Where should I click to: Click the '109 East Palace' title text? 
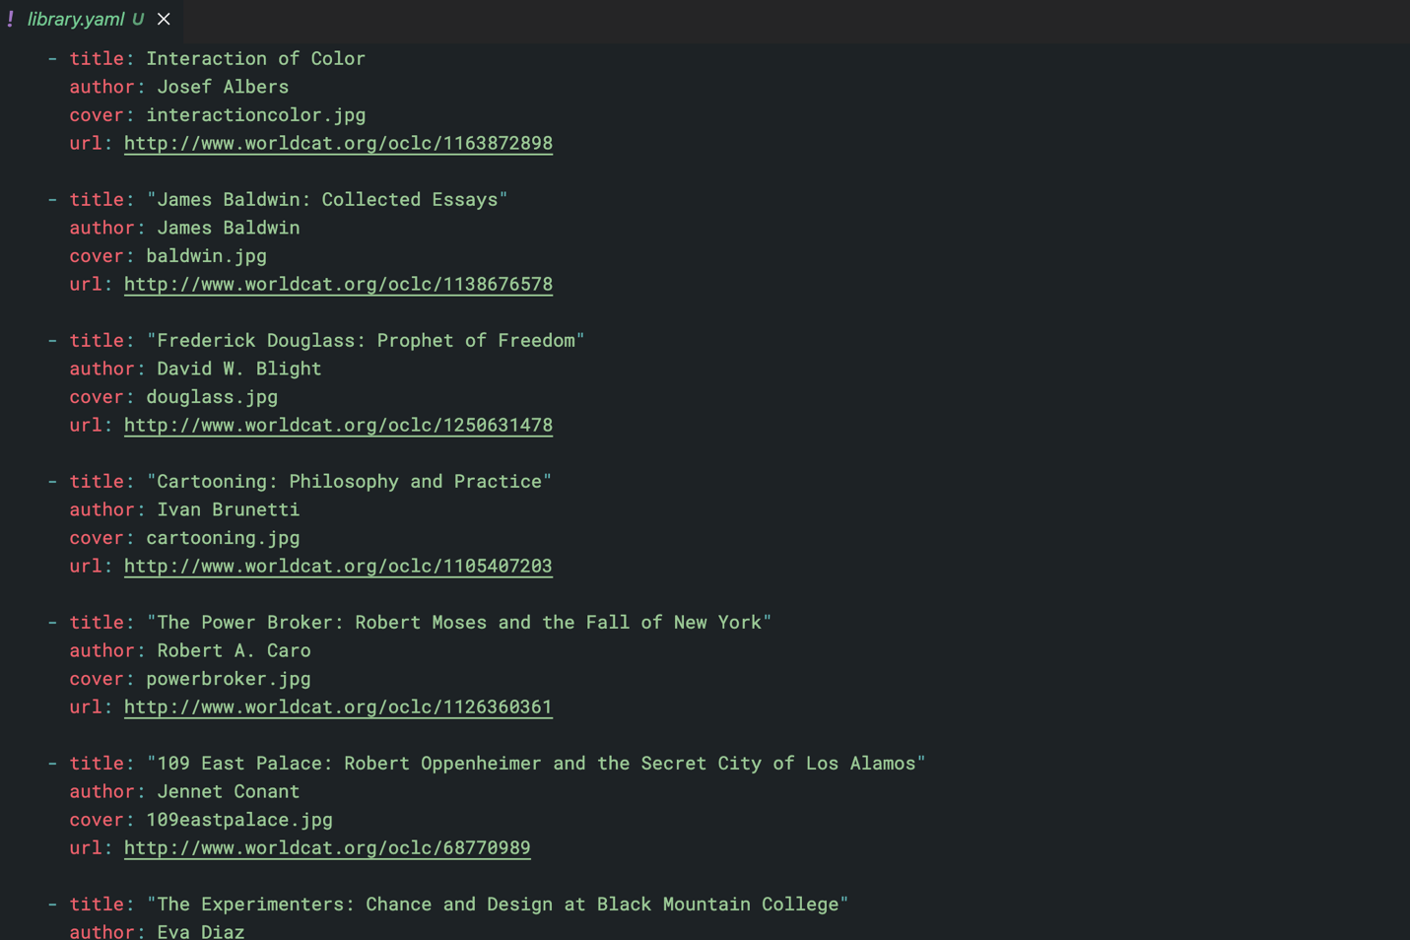[x=536, y=763]
